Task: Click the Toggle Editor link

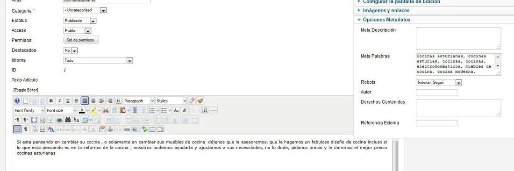Action: 26,90
